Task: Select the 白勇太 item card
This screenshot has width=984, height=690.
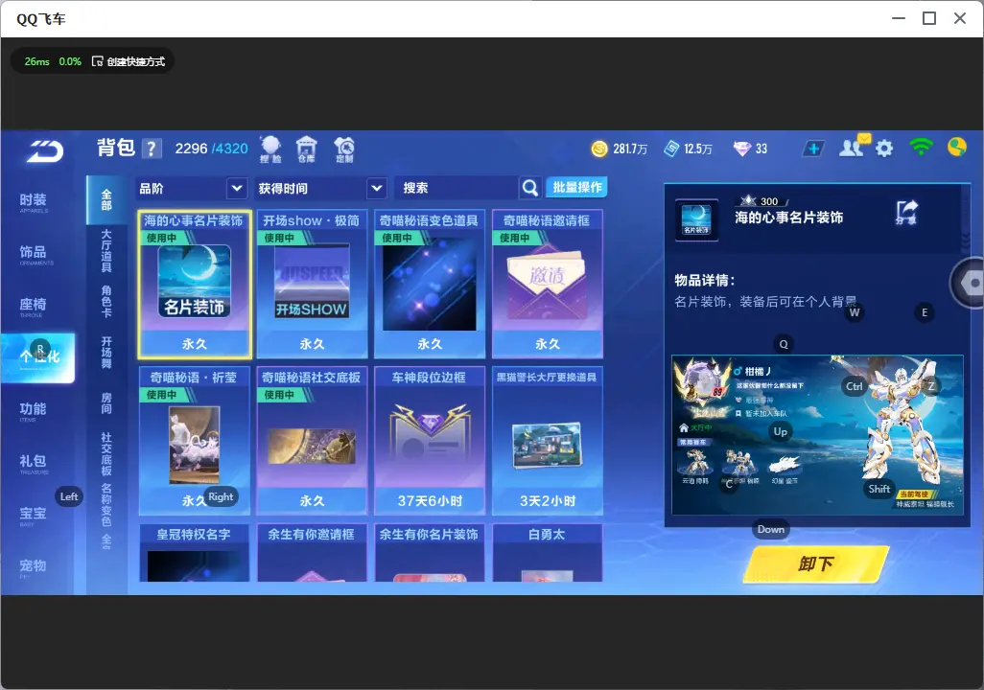Action: coord(548,553)
